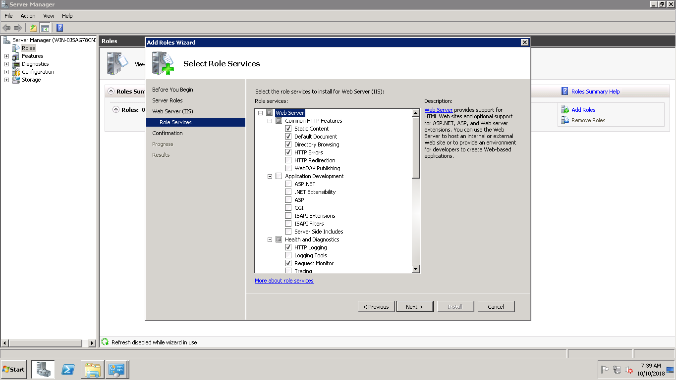This screenshot has height=380, width=676.
Task: Open the View menu
Action: 49,16
